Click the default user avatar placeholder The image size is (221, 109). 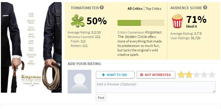tap(80, 82)
